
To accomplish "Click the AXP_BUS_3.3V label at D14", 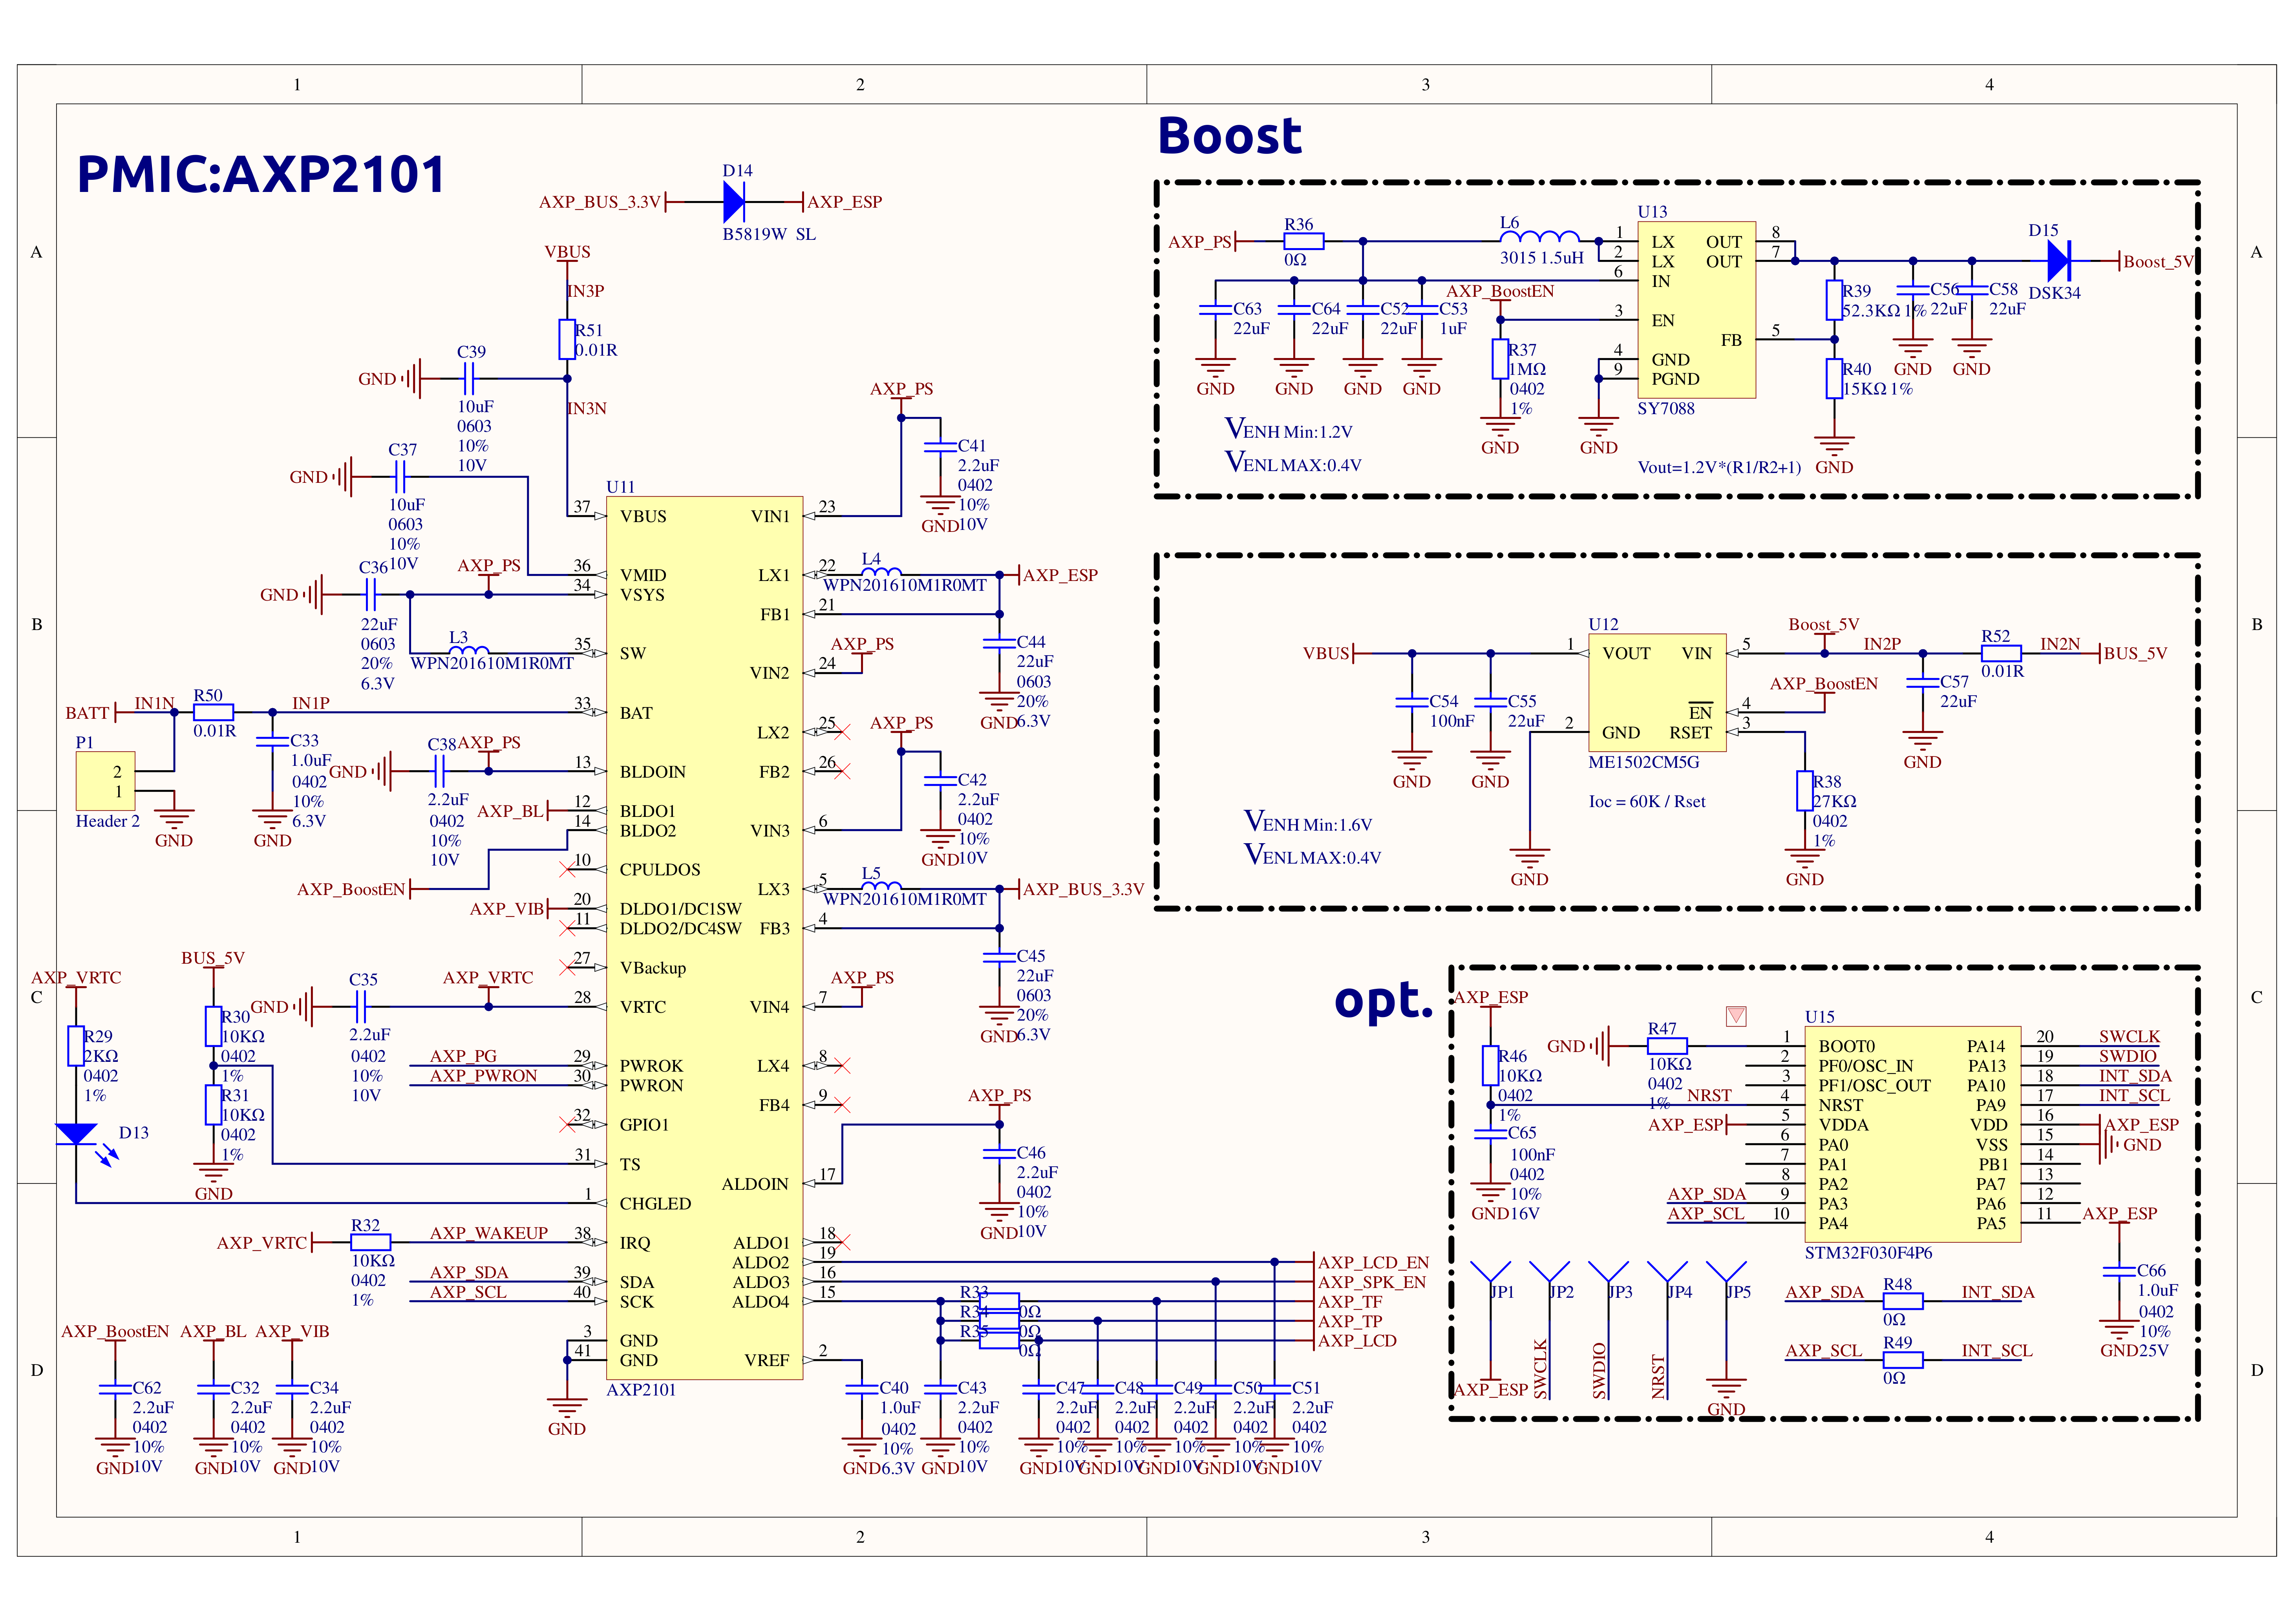I will [600, 202].
